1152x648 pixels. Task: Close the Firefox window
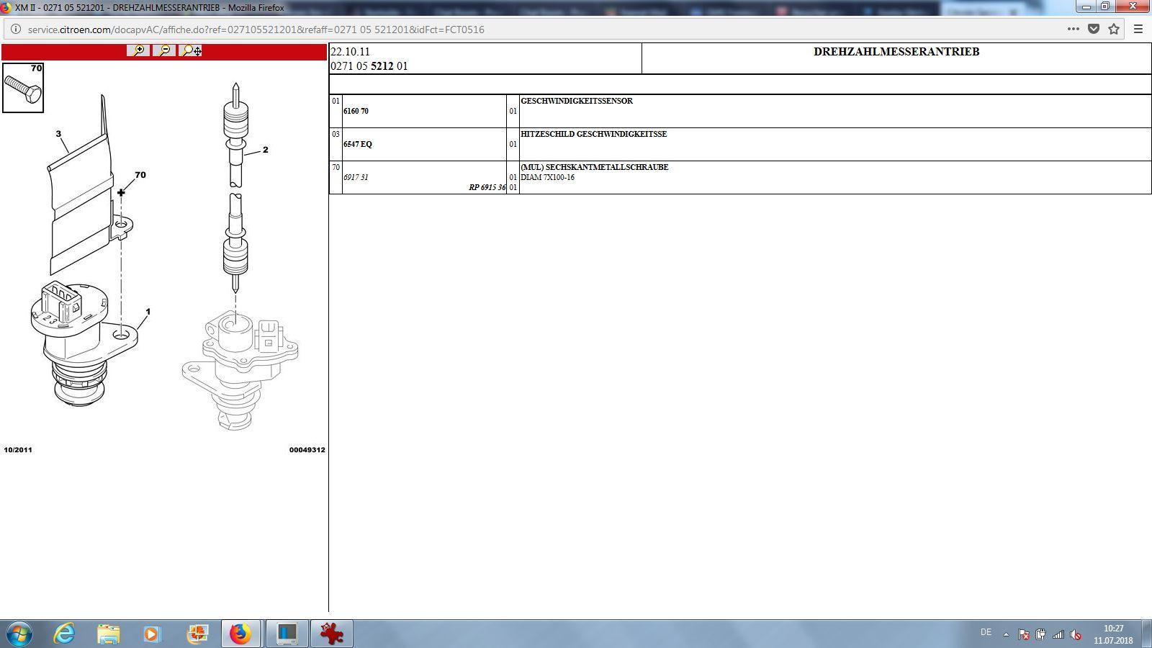click(x=1133, y=6)
